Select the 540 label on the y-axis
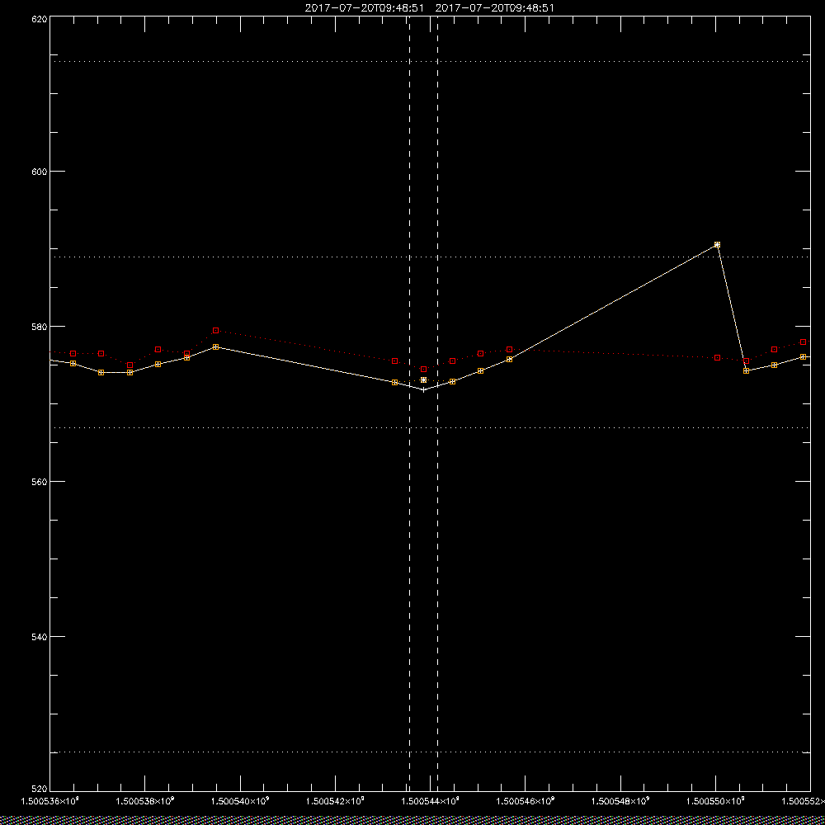Screen dimensions: 825x825 pyautogui.click(x=40, y=637)
